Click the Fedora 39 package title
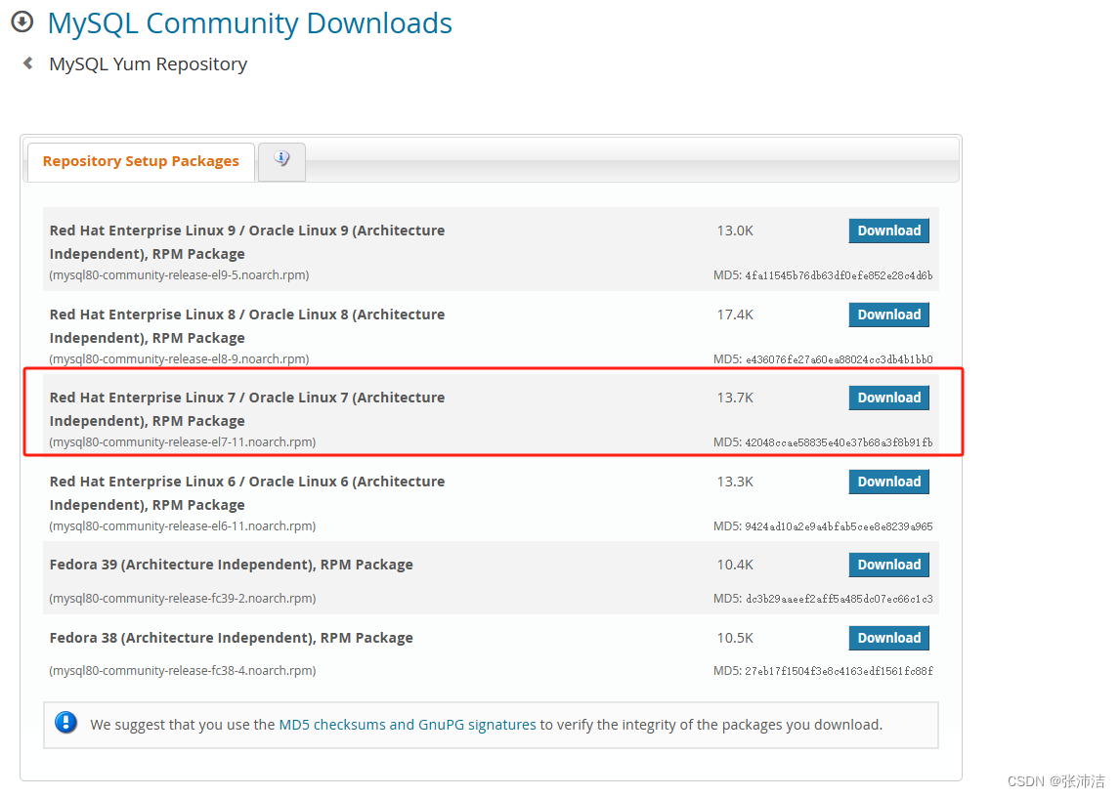The height and width of the screenshot is (797, 1120). pos(232,565)
